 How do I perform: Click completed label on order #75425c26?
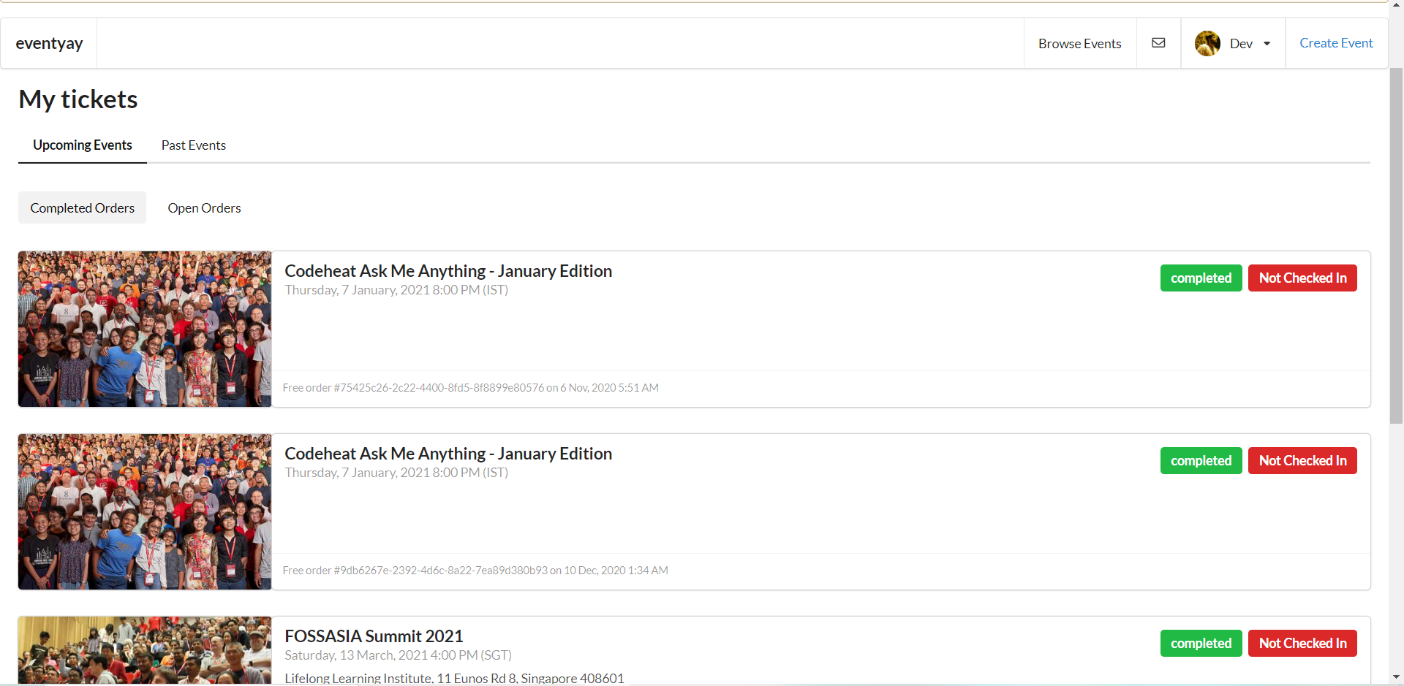(1201, 278)
